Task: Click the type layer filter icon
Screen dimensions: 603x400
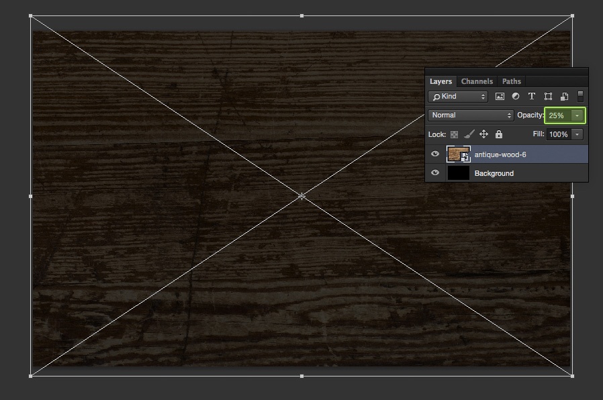Action: click(532, 97)
